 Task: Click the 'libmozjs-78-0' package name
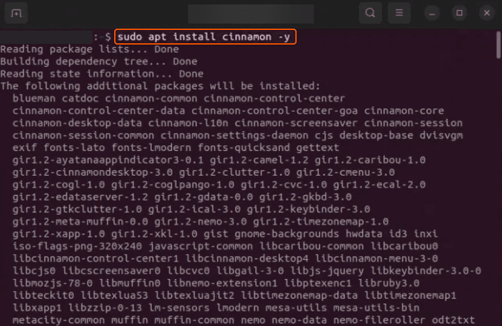pos(52,283)
